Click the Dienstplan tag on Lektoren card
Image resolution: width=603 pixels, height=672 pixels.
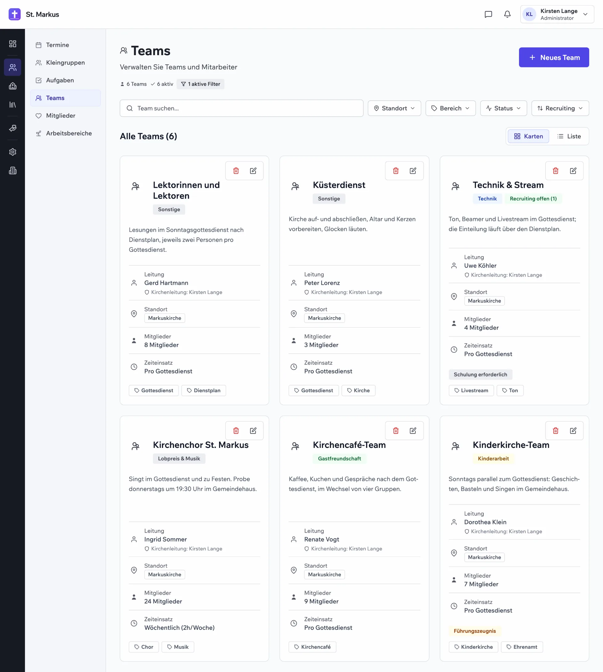[x=203, y=391]
